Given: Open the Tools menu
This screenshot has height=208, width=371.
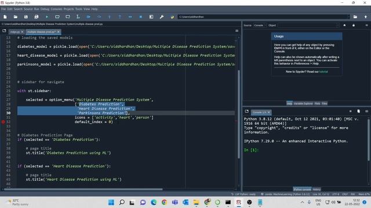Looking at the screenshot, I should (79, 9).
